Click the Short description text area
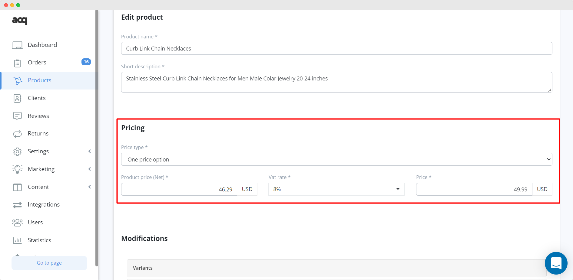 [336, 82]
